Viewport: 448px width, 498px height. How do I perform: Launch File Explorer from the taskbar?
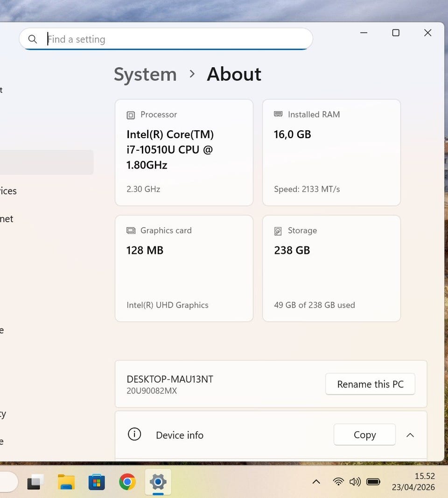tap(66, 482)
